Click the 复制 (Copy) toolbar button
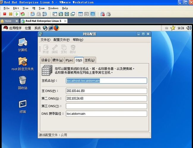193x148 pixels. pos(64,49)
